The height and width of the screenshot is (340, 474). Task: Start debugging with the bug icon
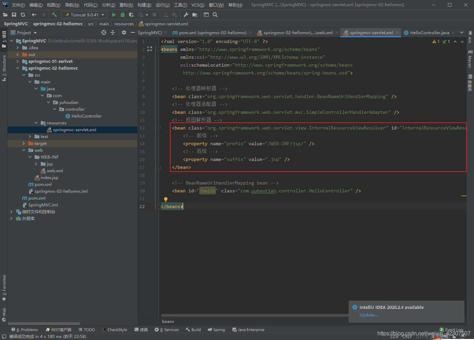[x=123, y=15]
